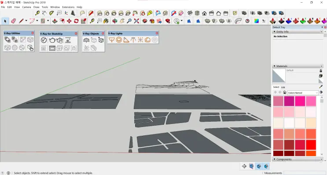Activate the Axes tool
This screenshot has width=327, height=175.
[x=66, y=13]
